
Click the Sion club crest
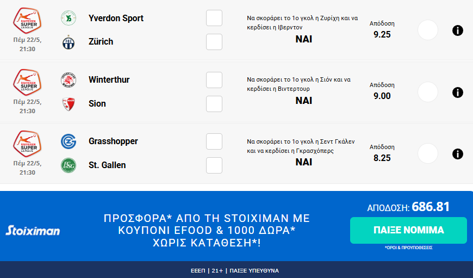tap(69, 103)
